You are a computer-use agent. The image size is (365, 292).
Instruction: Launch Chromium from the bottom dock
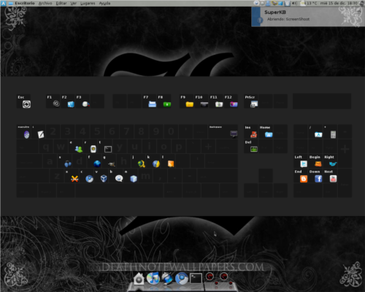coord(182,278)
